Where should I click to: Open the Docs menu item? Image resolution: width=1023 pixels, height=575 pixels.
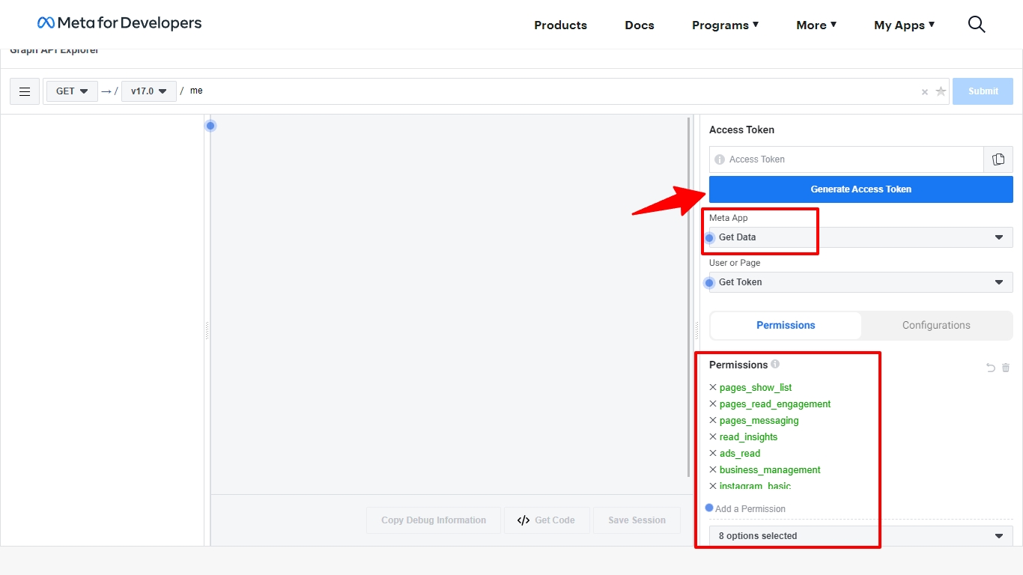[639, 25]
